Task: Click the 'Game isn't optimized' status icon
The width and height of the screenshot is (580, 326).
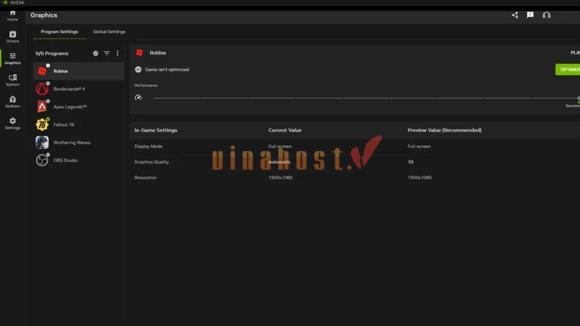Action: 138,70
